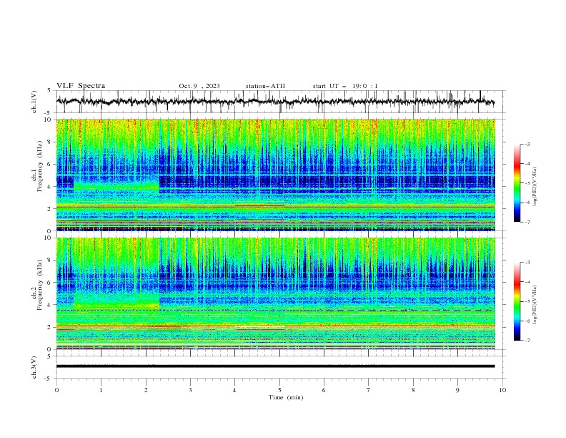The height and width of the screenshot is (438, 566).
Task: Click the "10" tick on ch.2 frequency axis
Action: pos(49,238)
